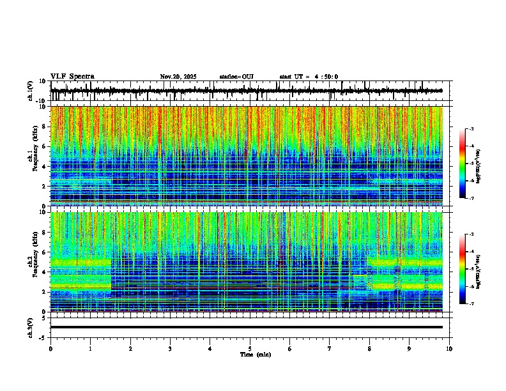Click the 'Time (min)' axis label
Image resolution: width=506 pixels, height=391 pixels.
click(256, 355)
